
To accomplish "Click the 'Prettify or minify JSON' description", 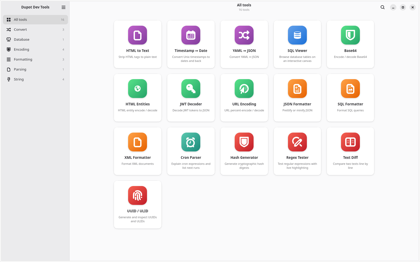I will [x=297, y=110].
